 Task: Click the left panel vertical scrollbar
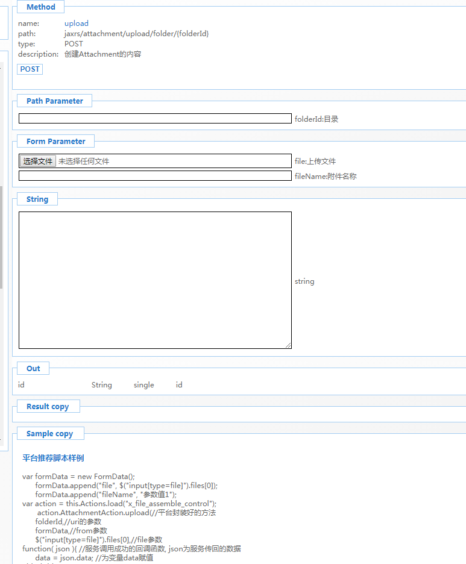[1, 237]
